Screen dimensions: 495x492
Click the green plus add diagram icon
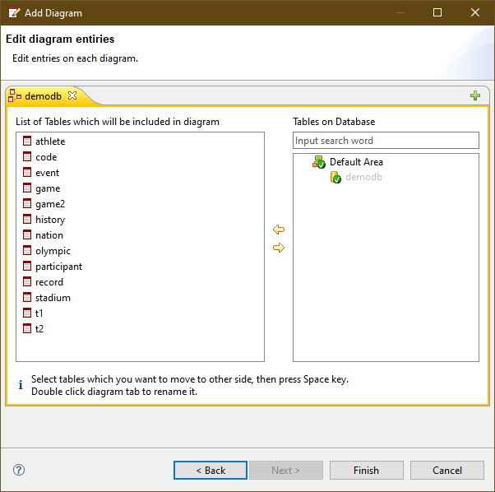[x=474, y=95]
